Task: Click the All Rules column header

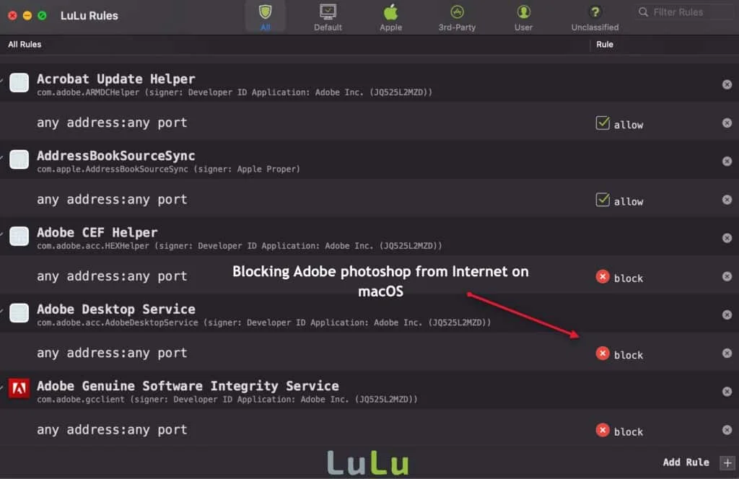Action: (25, 44)
